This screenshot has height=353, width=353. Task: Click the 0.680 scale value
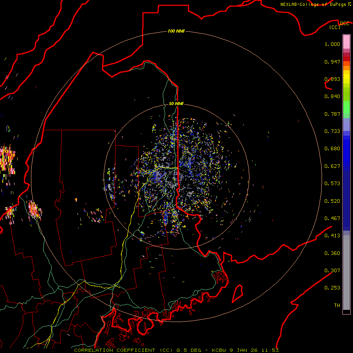[x=332, y=149]
